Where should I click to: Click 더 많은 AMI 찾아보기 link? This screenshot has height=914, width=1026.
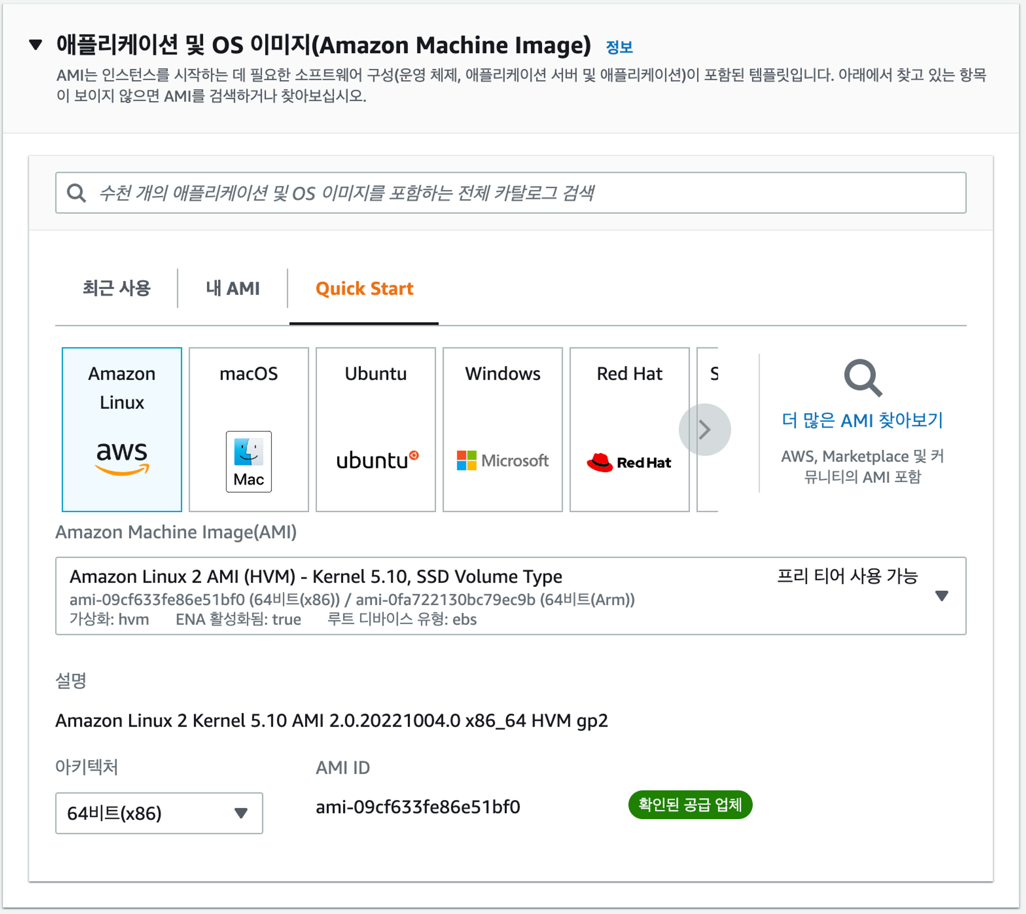(x=862, y=420)
